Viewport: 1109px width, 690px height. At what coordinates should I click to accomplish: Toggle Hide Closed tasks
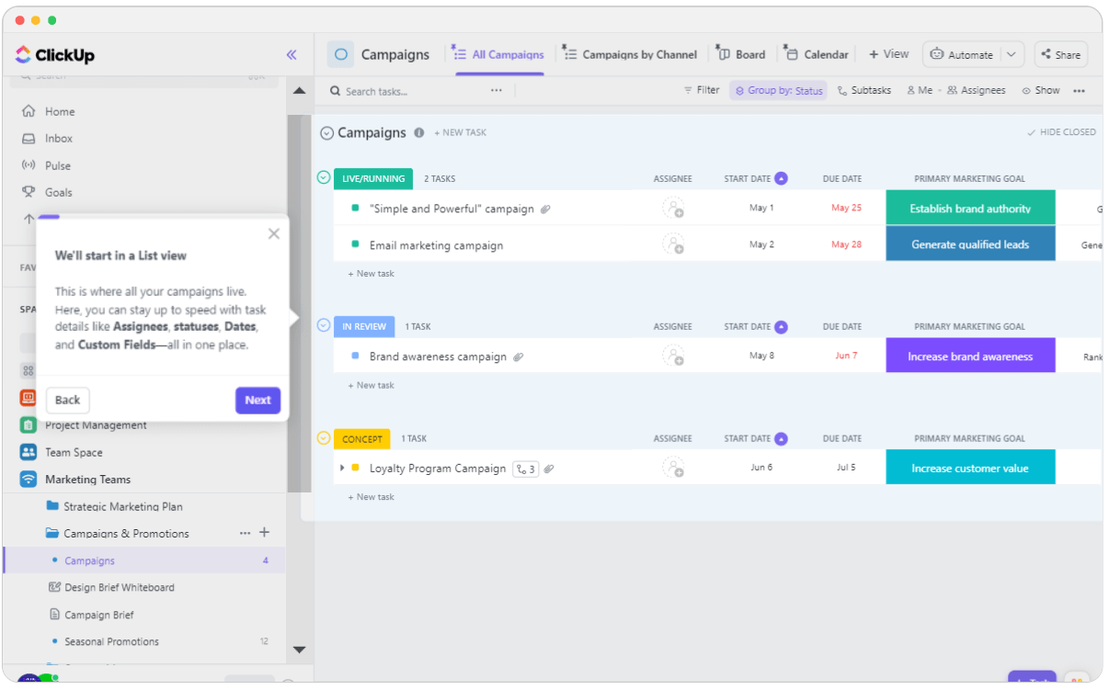pyautogui.click(x=1061, y=132)
